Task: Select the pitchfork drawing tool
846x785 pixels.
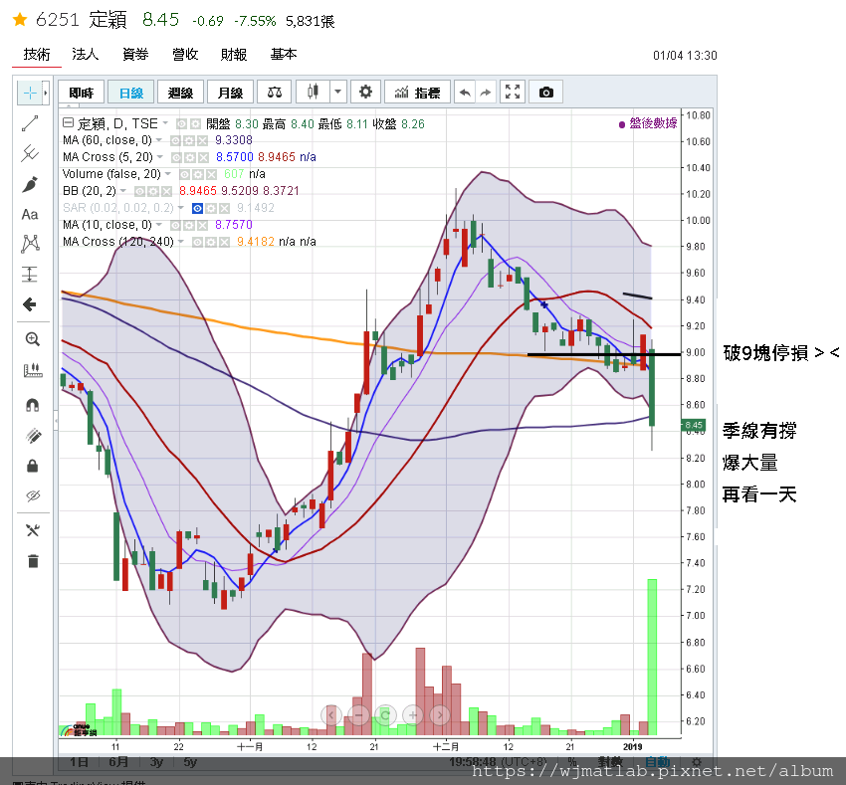Action: pos(30,153)
